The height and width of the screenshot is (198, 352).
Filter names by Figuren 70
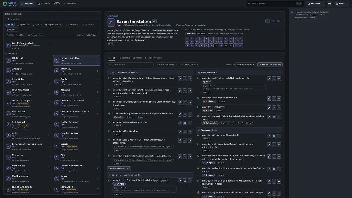23,25
